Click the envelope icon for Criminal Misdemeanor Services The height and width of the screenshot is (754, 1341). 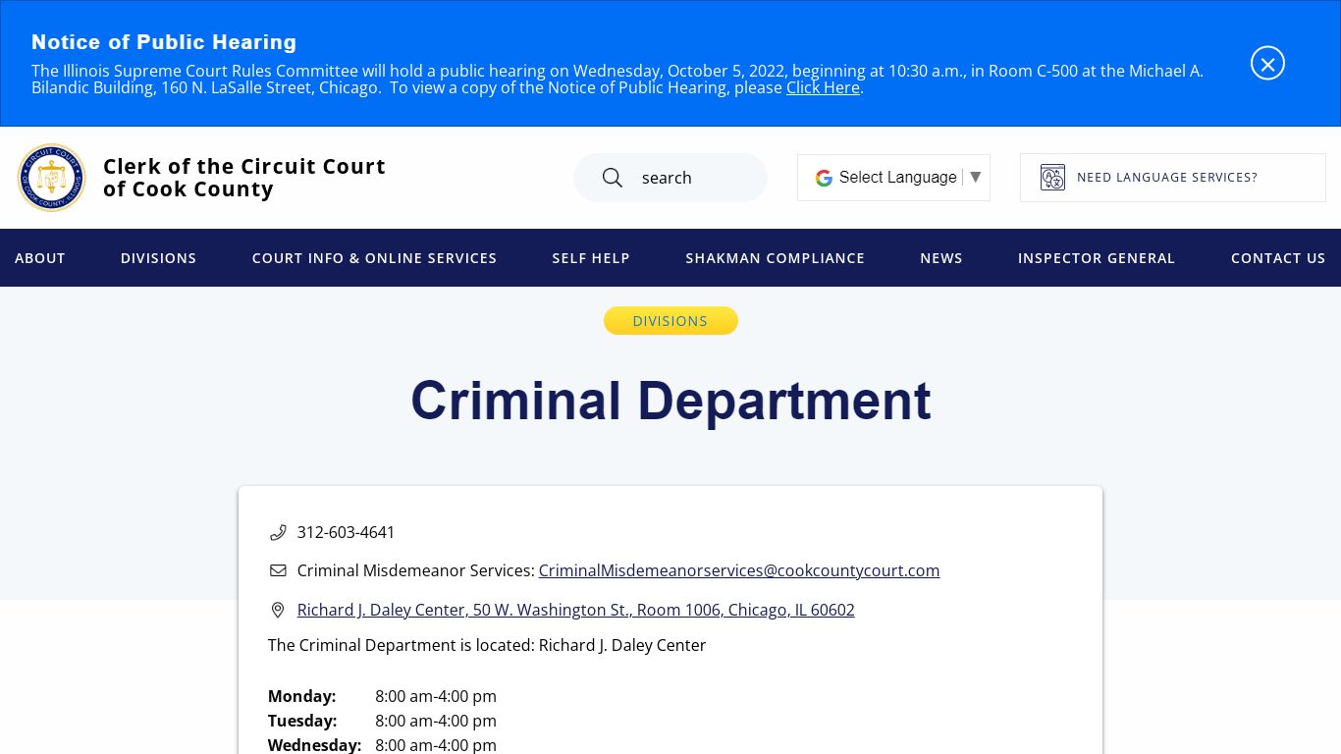coord(279,570)
